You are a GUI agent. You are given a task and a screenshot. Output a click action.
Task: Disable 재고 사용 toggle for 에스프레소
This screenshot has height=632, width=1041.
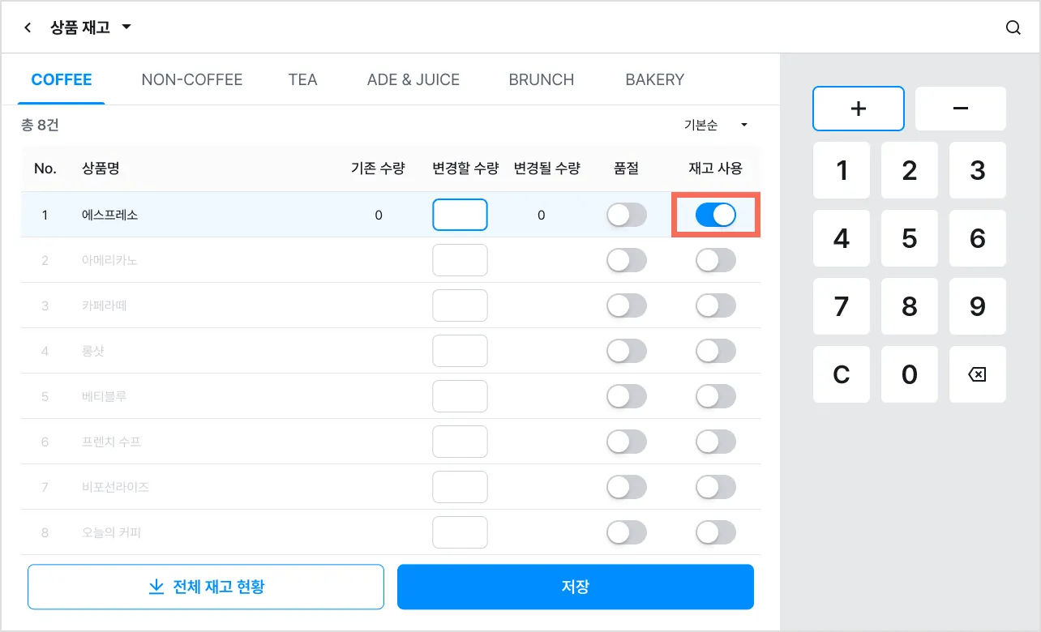[716, 215]
